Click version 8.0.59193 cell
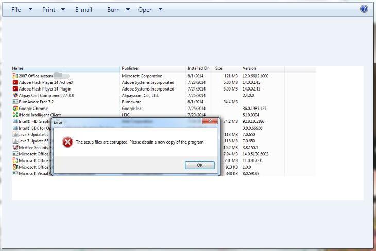Screen dimensions: 376x251 click(x=251, y=173)
